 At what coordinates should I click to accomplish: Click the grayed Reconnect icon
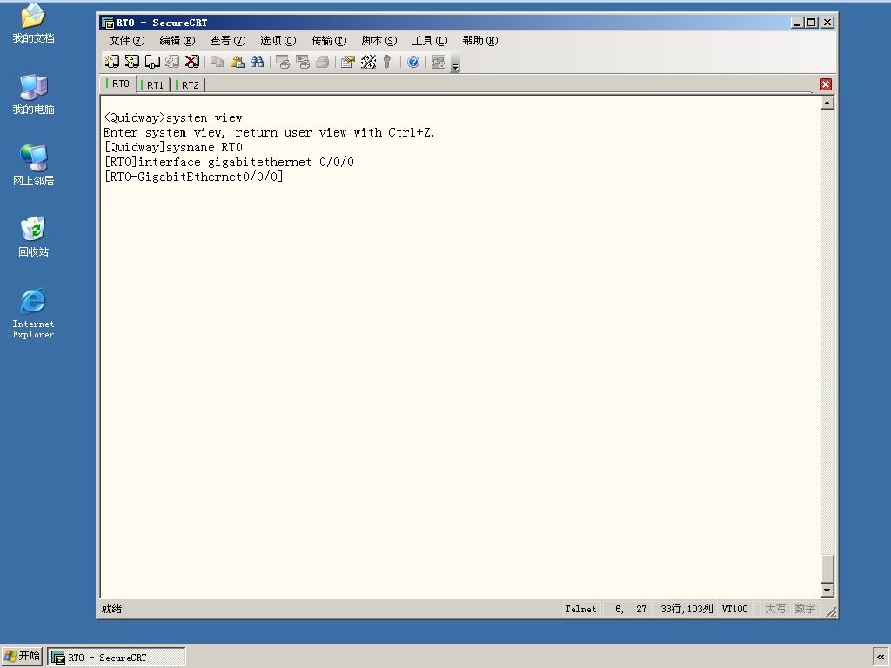coord(171,62)
